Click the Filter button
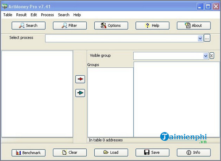Viewport: 221px width, 161px height. click(70, 26)
